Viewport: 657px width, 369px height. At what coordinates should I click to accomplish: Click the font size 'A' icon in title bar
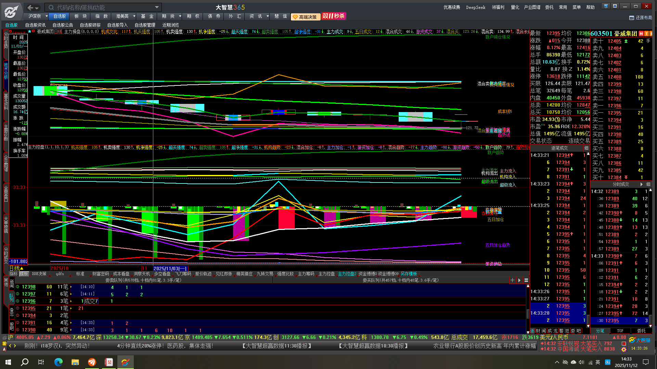615,6
